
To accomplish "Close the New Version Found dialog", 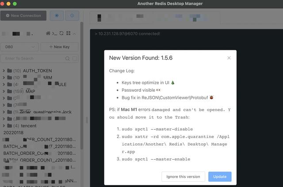I will (229, 58).
